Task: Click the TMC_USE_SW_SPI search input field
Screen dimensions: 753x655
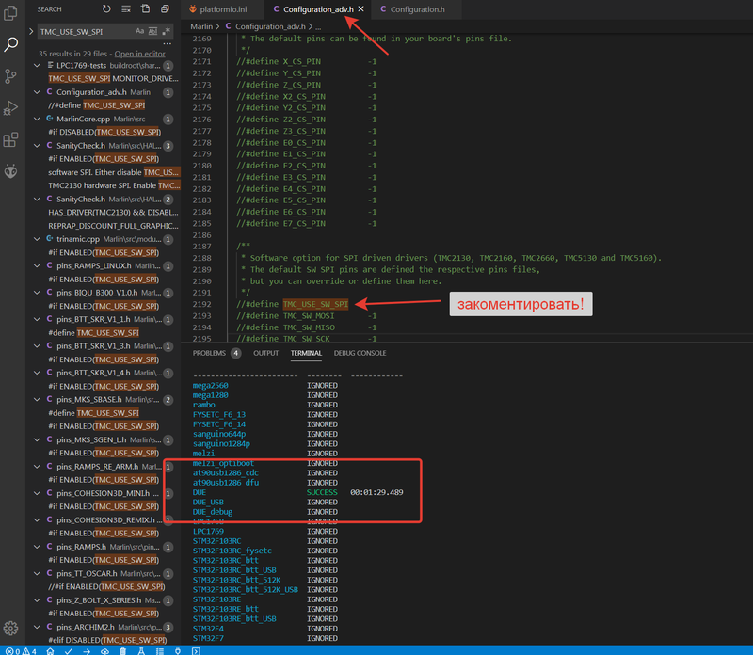Action: [x=85, y=32]
